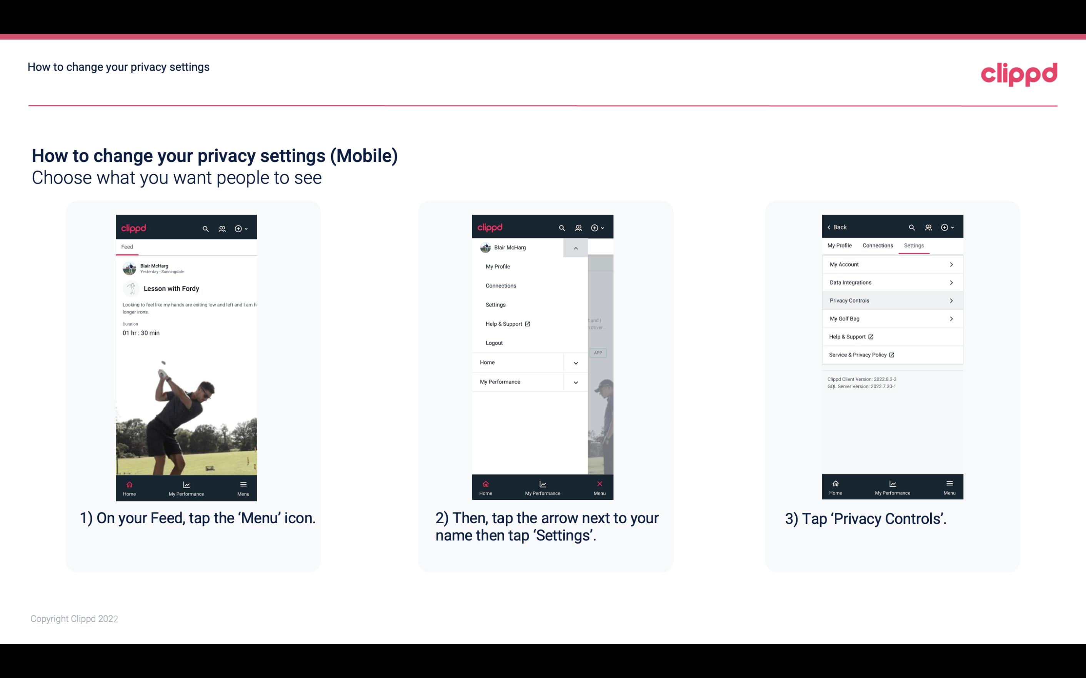
Task: Select Connections in profile navigation
Action: point(877,245)
